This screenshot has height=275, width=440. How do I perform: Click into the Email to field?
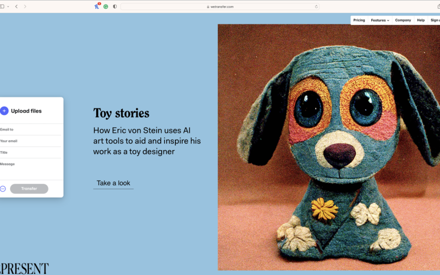pyautogui.click(x=30, y=130)
